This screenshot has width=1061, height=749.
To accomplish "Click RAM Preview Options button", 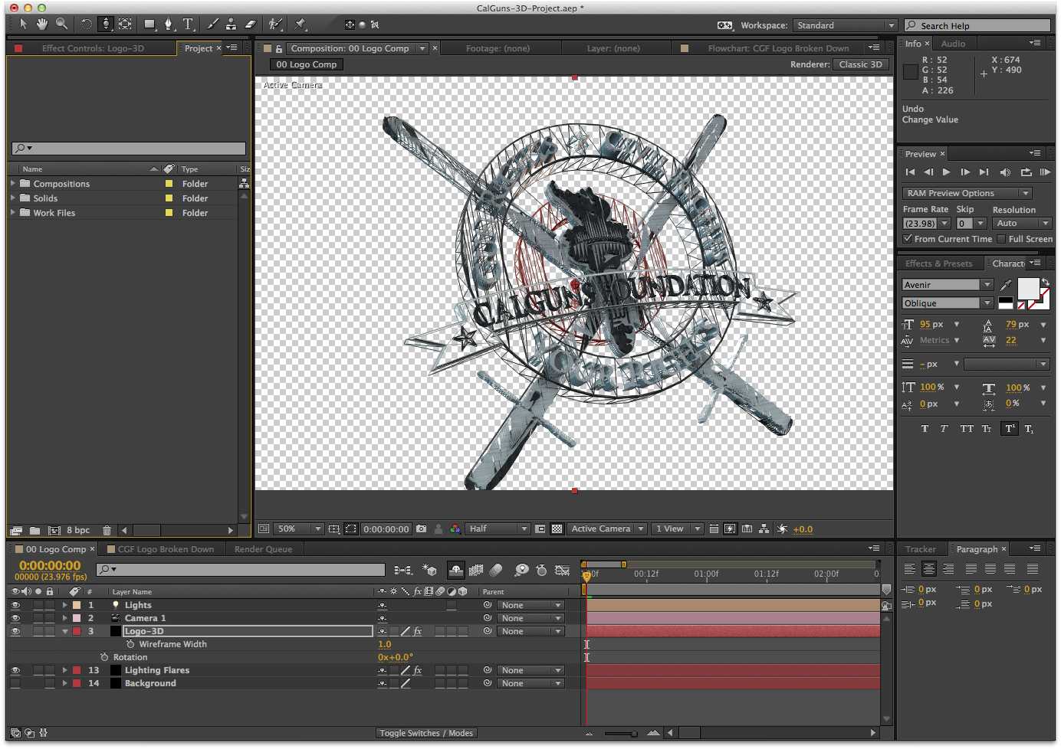I will (967, 193).
